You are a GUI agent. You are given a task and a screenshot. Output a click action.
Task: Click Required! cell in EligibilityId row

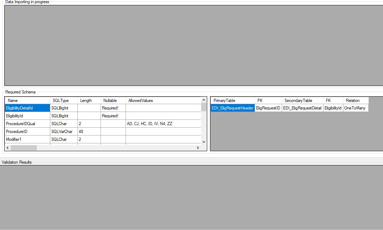(x=113, y=116)
